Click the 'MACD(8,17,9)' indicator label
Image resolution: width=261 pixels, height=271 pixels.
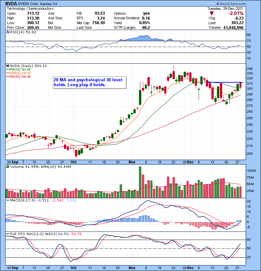click(23, 200)
